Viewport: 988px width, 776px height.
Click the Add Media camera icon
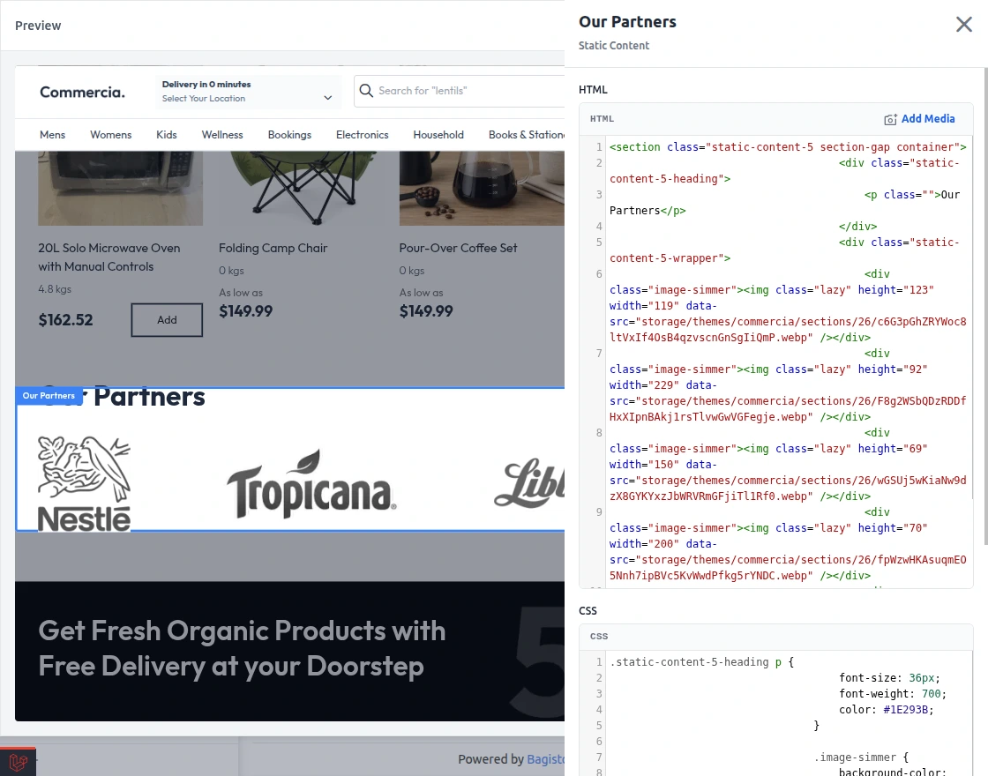890,119
